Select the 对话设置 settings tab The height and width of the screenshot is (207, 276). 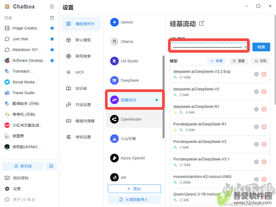81,105
